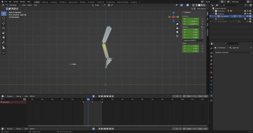Image resolution: width=253 pixels, height=133 pixels.
Task: Click the blue Z axis on the navigation gizmo
Action: click(x=174, y=13)
